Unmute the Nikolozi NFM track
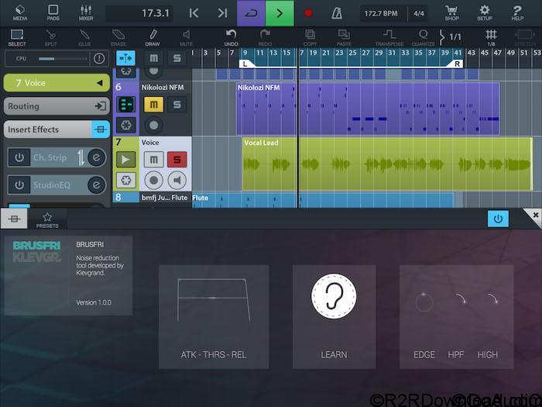 click(154, 105)
